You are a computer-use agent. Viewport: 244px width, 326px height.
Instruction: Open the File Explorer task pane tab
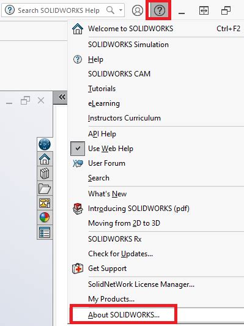point(45,188)
